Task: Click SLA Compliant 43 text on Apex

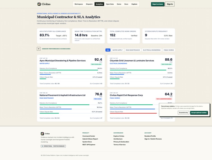Action: [96, 84]
